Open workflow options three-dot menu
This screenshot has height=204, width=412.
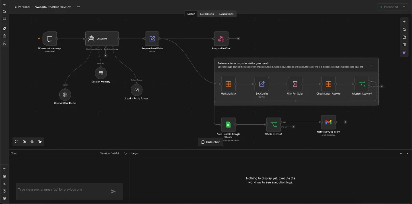click(x=78, y=7)
